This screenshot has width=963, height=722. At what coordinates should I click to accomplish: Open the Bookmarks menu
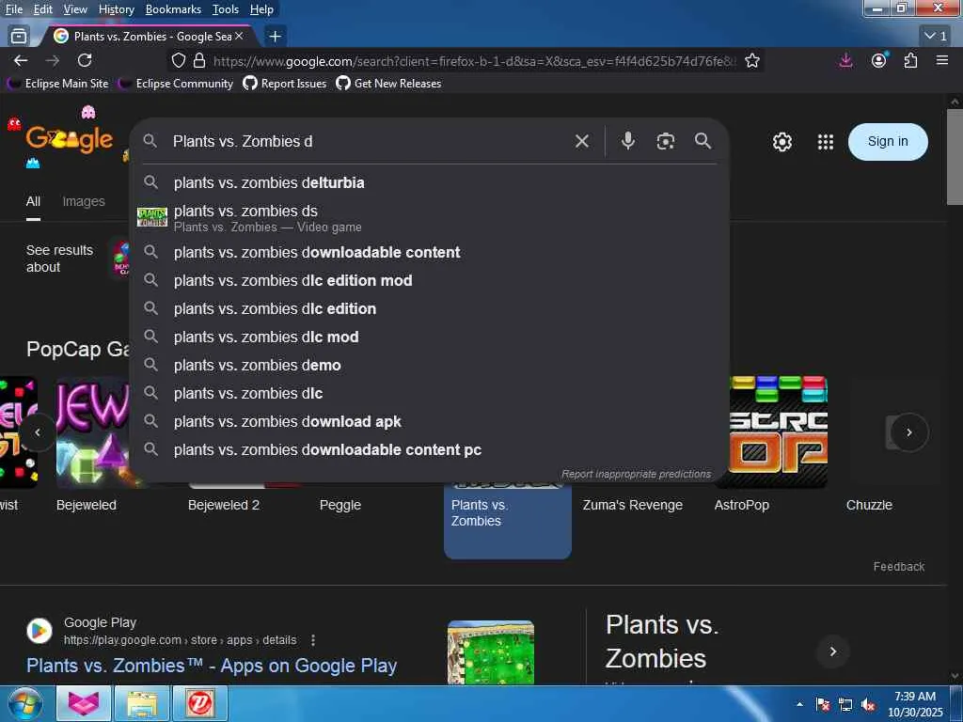point(173,9)
